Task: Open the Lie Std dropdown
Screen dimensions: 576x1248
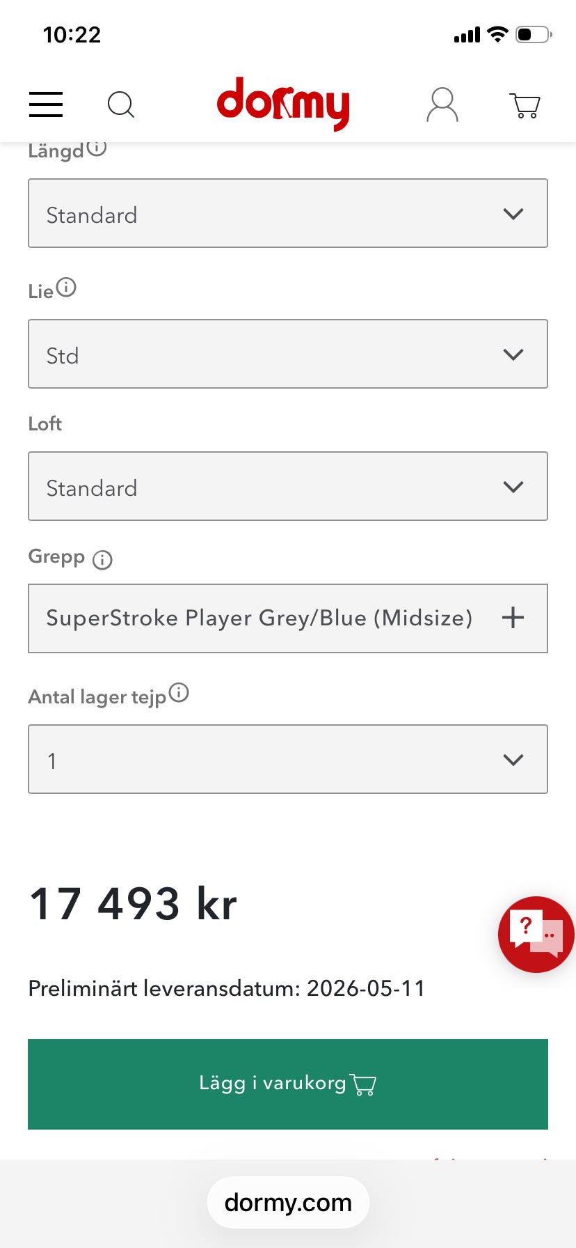Action: tap(287, 354)
